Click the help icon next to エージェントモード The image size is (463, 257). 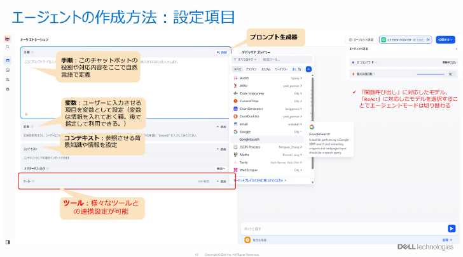point(376,62)
